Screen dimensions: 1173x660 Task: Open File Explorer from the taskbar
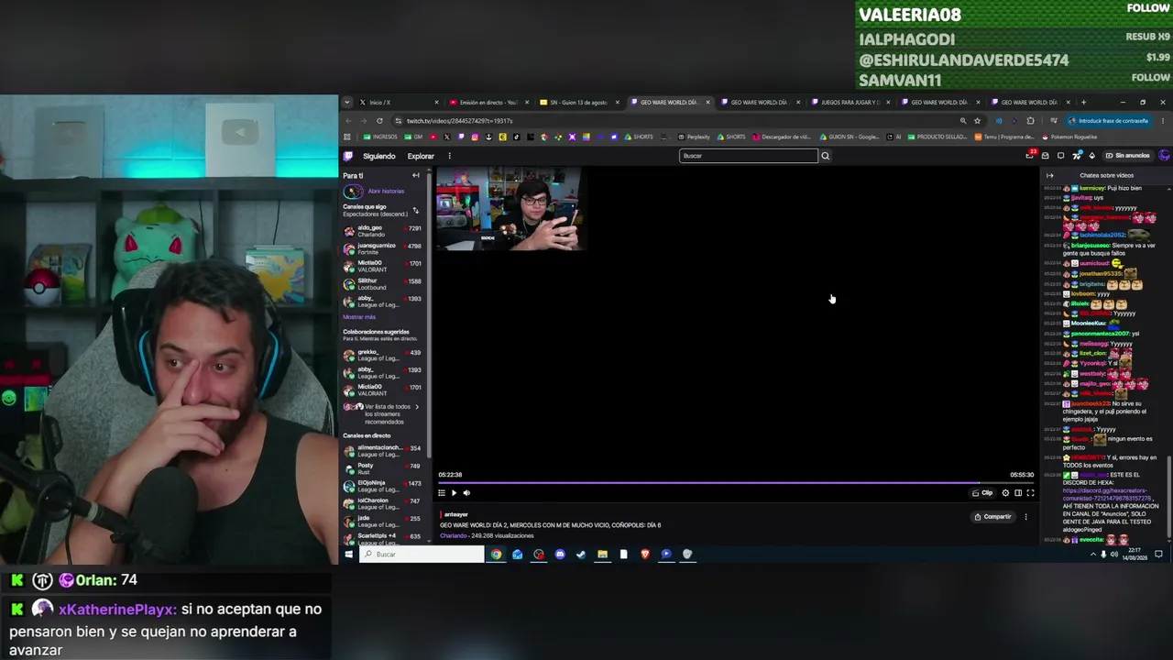coord(602,555)
